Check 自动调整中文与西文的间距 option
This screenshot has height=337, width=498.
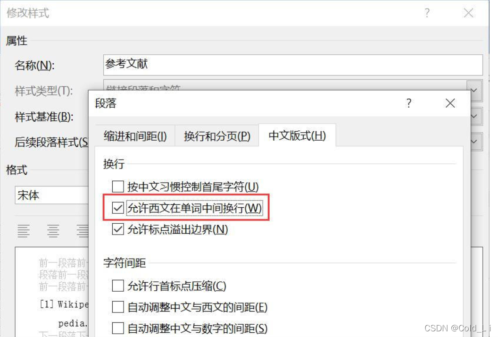(118, 307)
